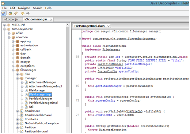This screenshot has width=190, height=134.
Task: Follow the FileManager interface link in code
Action: [x=111, y=50]
